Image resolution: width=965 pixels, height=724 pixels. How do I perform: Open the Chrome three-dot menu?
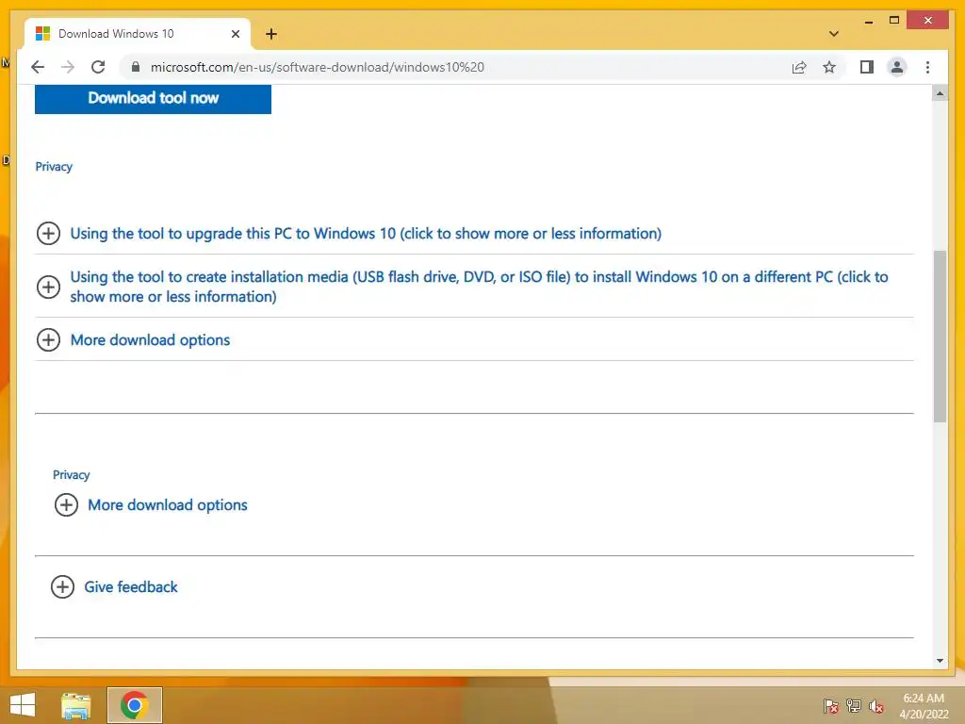927,67
